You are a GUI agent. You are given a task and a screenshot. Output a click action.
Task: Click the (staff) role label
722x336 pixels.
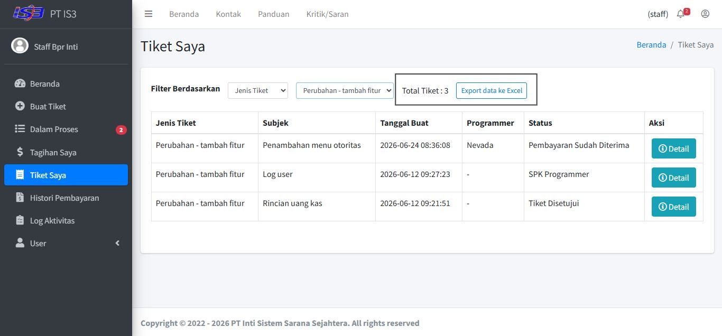[x=658, y=14]
